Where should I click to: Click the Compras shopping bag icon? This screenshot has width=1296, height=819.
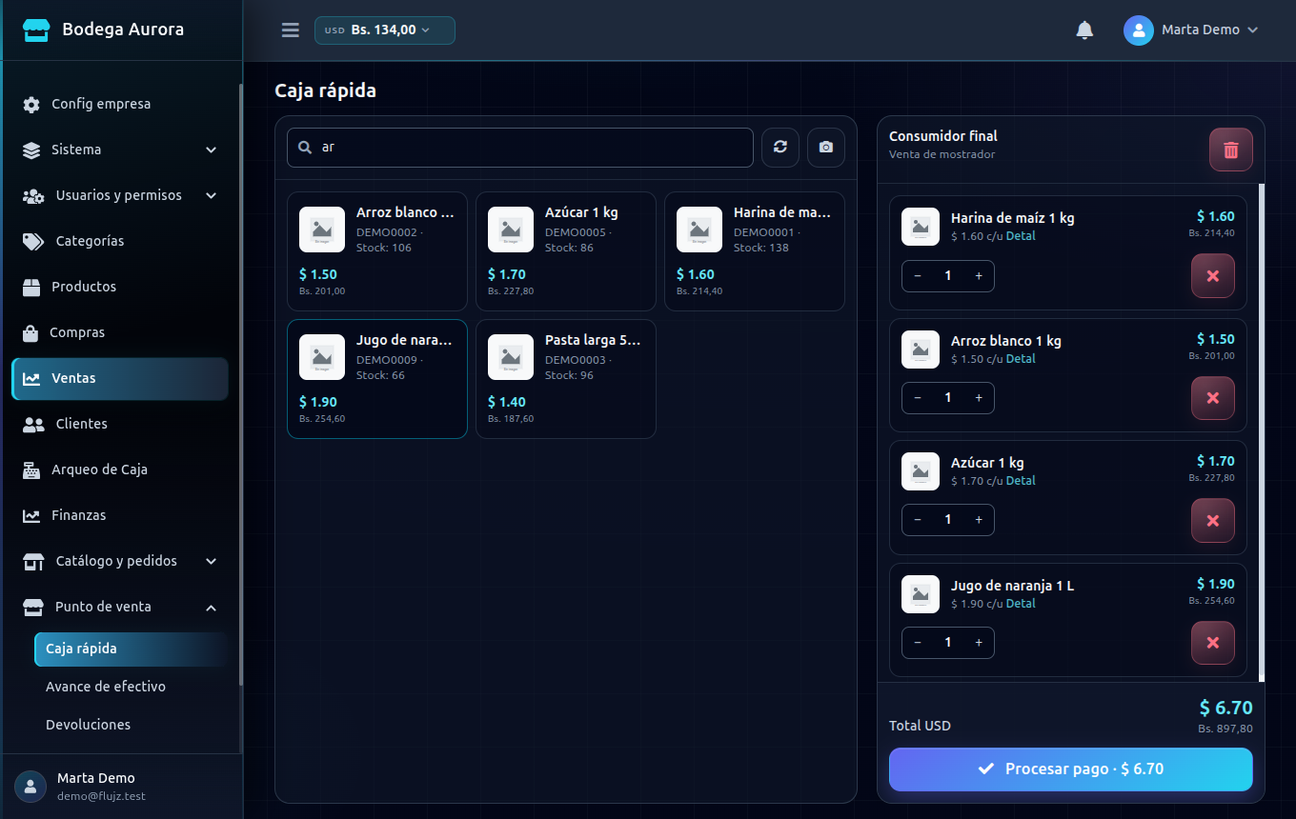pos(30,333)
